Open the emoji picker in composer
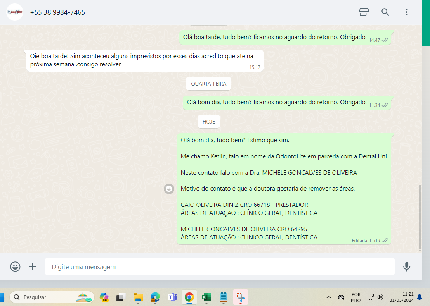The image size is (430, 306). (x=15, y=266)
